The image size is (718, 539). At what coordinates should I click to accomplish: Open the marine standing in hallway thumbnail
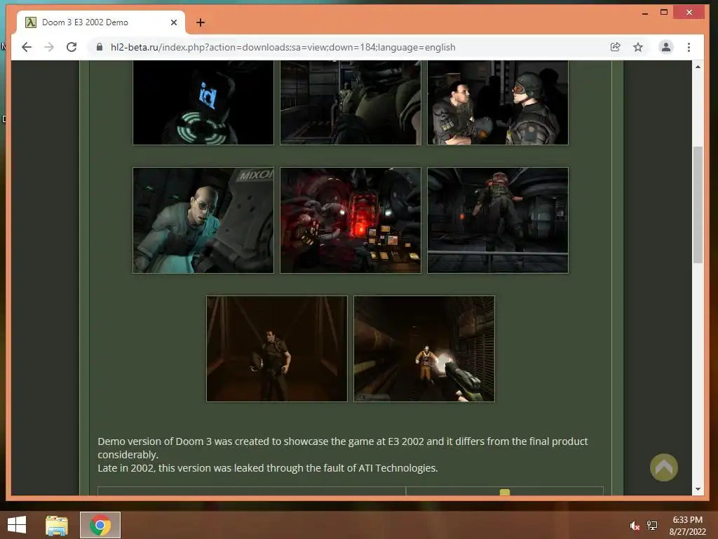(x=277, y=349)
